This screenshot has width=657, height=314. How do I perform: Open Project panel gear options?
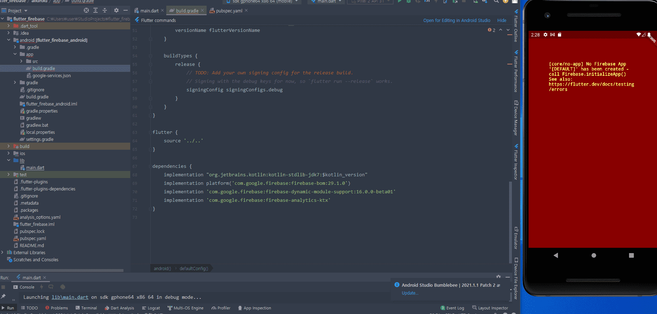[116, 10]
